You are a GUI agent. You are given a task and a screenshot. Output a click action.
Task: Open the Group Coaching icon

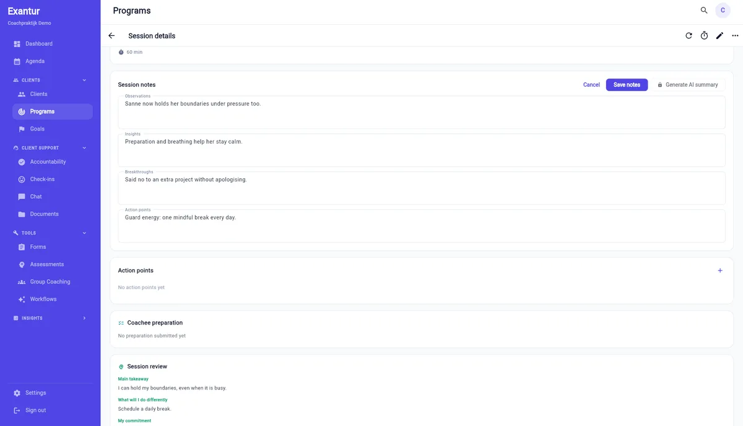(x=22, y=282)
